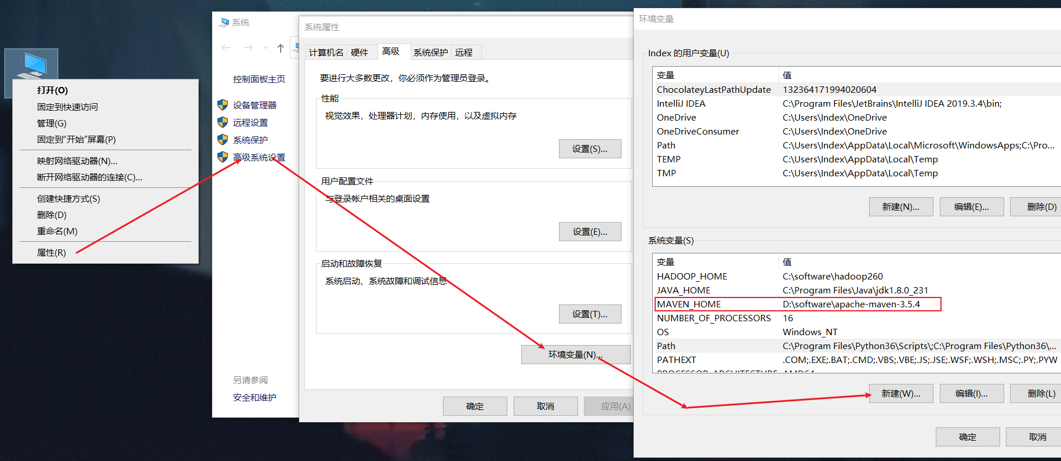
Task: Select the JAVA_HOME system variable row
Action: click(857, 290)
